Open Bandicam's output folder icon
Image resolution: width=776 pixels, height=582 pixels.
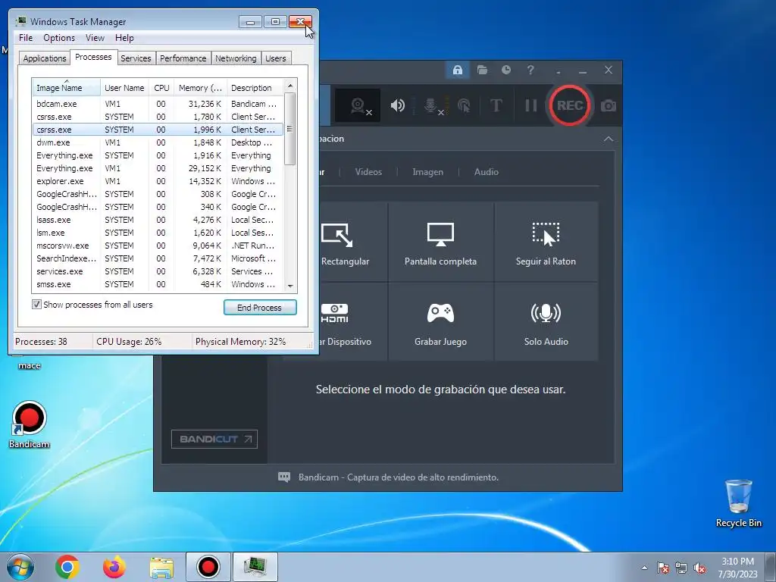point(482,70)
